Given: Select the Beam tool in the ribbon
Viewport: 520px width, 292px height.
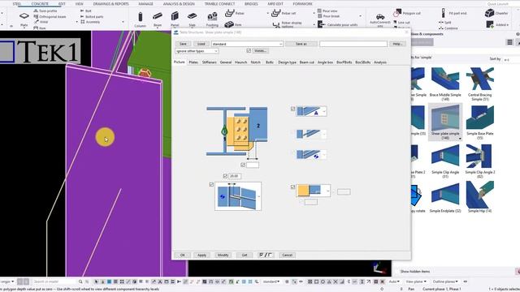Looking at the screenshot, I should pyautogui.click(x=158, y=19).
